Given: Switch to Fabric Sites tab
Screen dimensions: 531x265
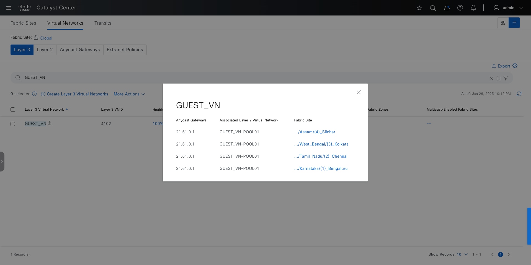Looking at the screenshot, I should [23, 23].
